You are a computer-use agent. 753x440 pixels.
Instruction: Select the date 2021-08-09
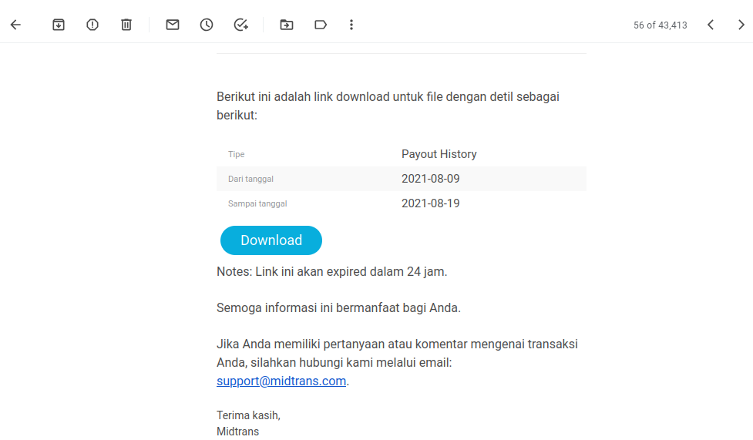[x=430, y=179]
